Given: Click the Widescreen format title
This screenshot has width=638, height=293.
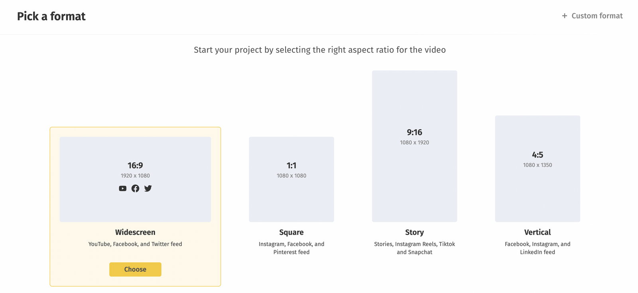Looking at the screenshot, I should (135, 232).
